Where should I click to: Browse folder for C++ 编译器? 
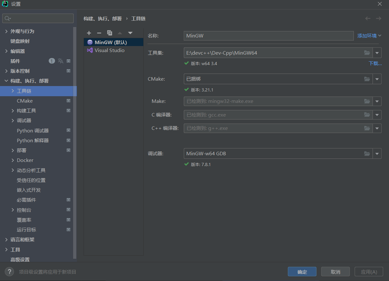(367, 128)
